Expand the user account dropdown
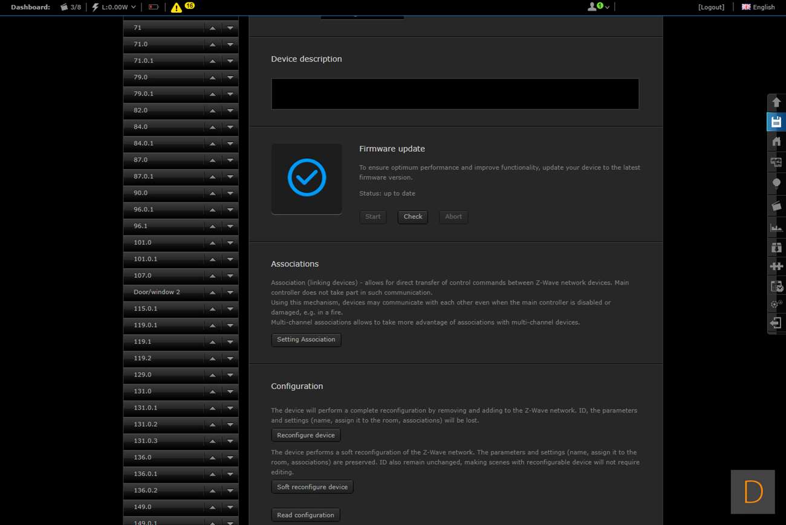The height and width of the screenshot is (525, 786). 598,7
